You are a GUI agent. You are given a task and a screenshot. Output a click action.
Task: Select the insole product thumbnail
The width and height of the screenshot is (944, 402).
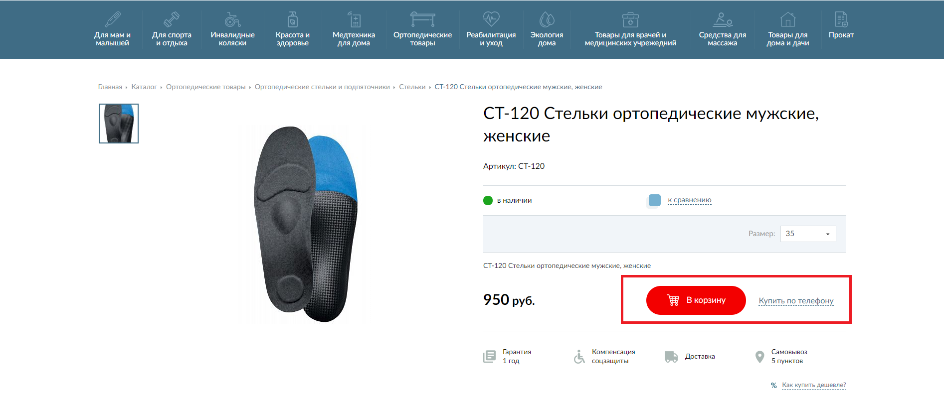pos(119,124)
